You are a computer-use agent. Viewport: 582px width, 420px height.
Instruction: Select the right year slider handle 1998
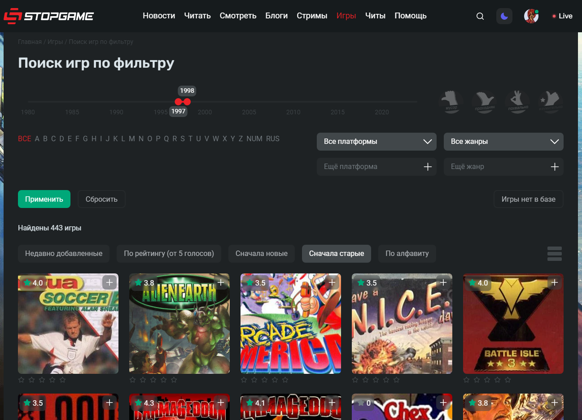(x=187, y=102)
